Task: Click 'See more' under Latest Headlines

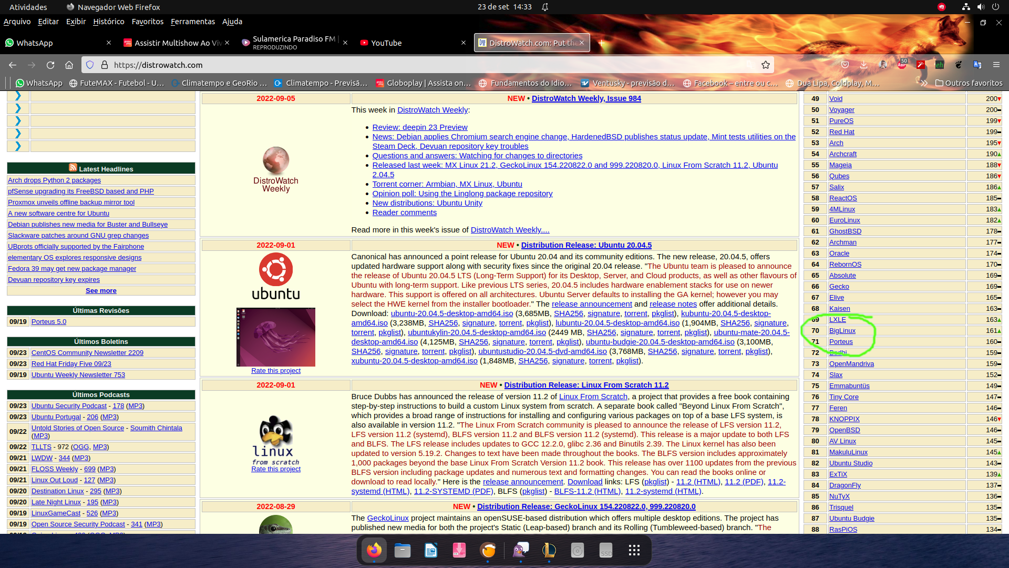Action: pos(101,290)
